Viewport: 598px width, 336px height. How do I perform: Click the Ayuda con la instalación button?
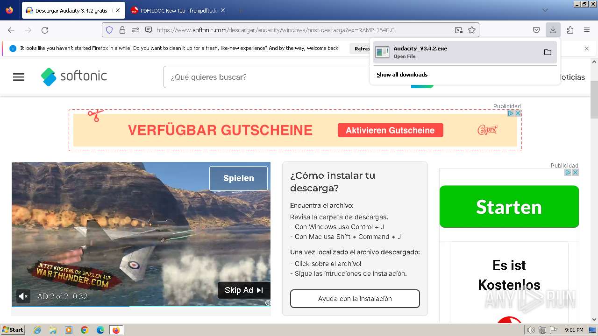[x=355, y=299]
